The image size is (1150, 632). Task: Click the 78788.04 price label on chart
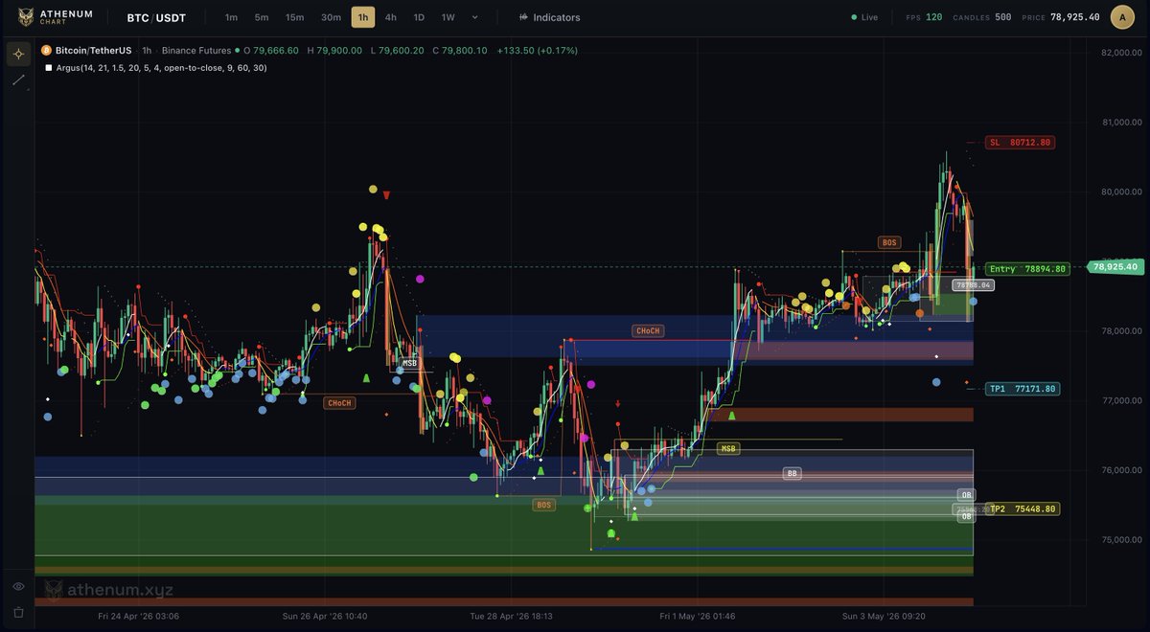pyautogui.click(x=973, y=285)
